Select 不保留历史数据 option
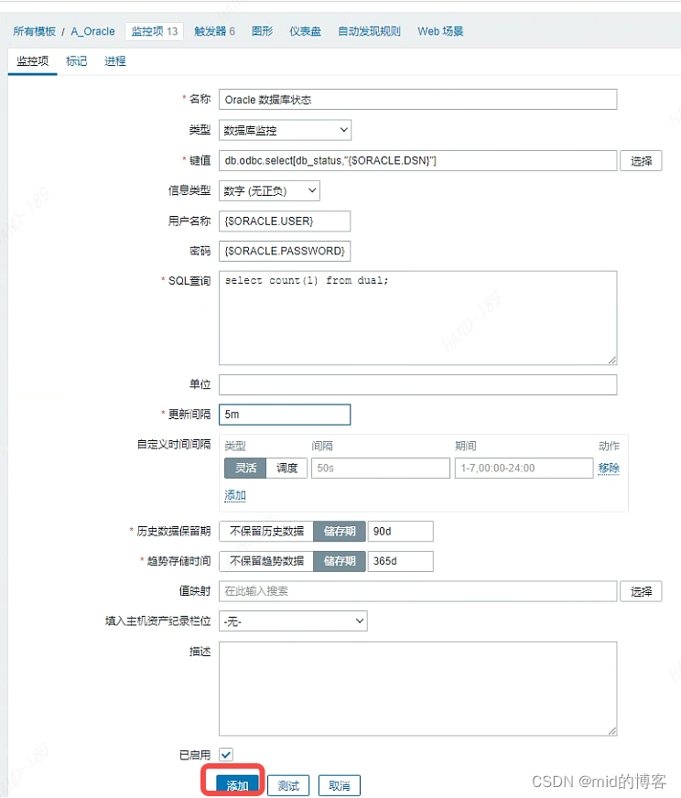 tap(266, 532)
